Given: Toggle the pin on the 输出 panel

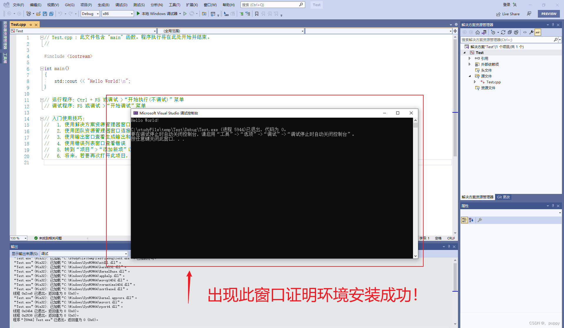Looking at the screenshot, I should tap(449, 246).
